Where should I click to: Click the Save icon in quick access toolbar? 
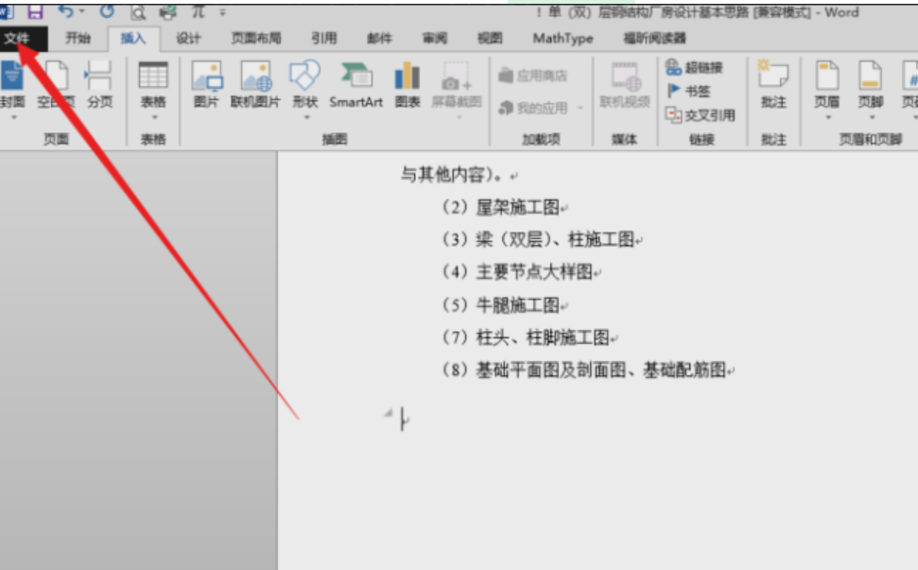[x=35, y=11]
